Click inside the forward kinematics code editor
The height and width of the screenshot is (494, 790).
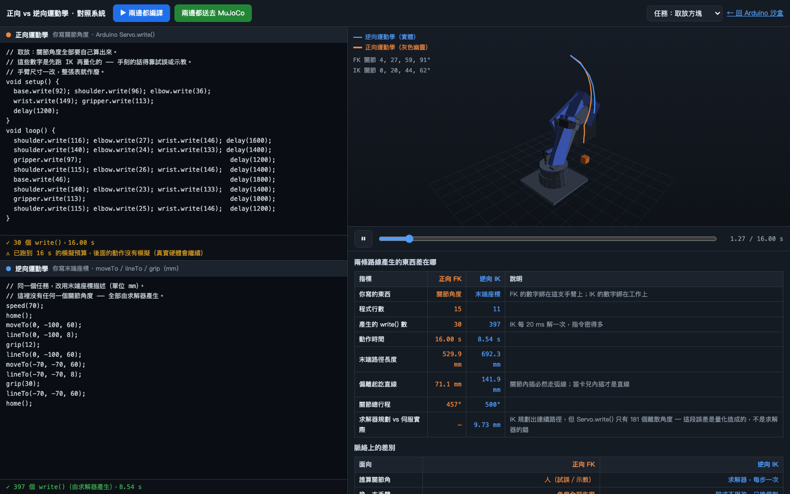click(x=173, y=139)
